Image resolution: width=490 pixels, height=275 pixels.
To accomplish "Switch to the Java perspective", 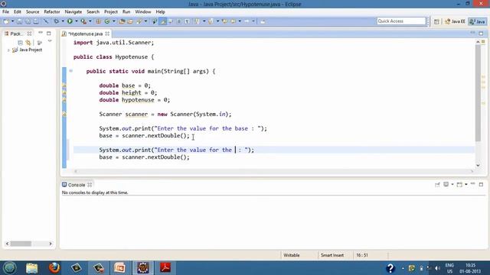I will point(478,21).
